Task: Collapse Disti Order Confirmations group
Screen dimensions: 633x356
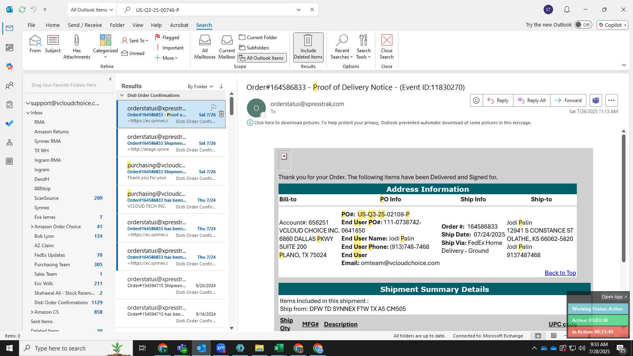Action: pyautogui.click(x=122, y=95)
